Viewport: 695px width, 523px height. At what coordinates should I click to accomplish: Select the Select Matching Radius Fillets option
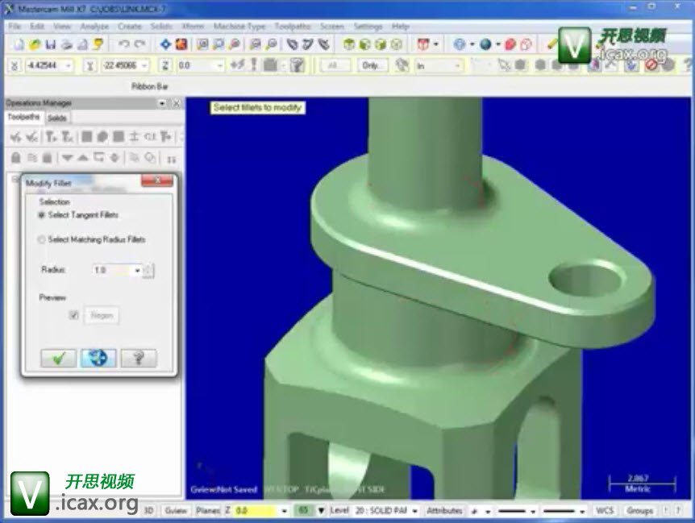pyautogui.click(x=42, y=239)
